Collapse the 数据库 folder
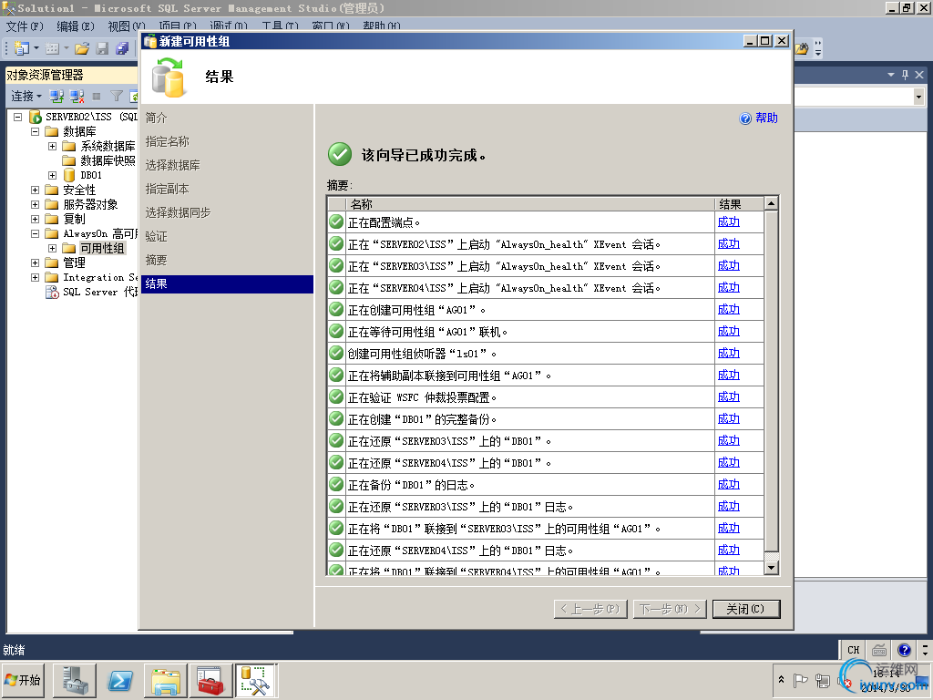The image size is (933, 700). [36, 131]
